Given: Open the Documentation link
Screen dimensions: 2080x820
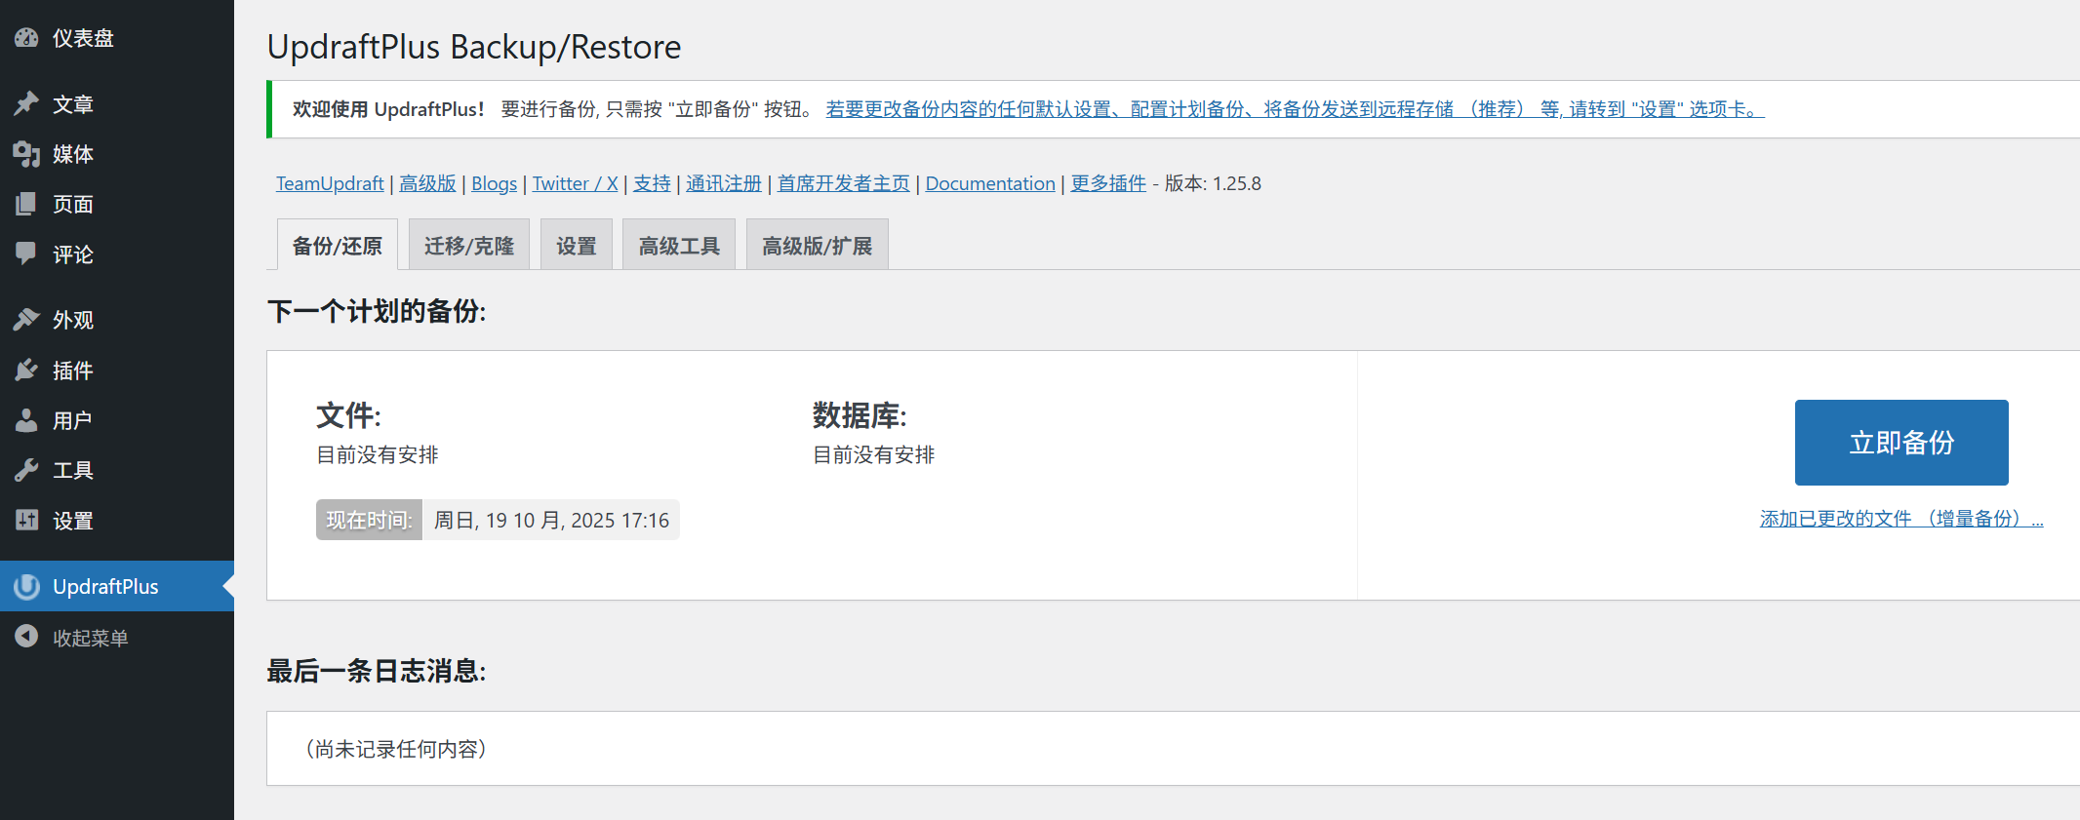Looking at the screenshot, I should [x=990, y=183].
